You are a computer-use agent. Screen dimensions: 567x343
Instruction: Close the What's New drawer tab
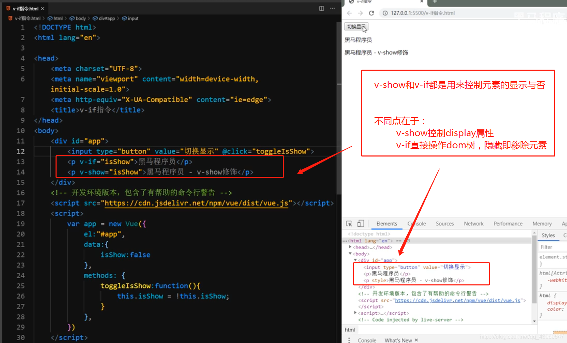click(416, 340)
